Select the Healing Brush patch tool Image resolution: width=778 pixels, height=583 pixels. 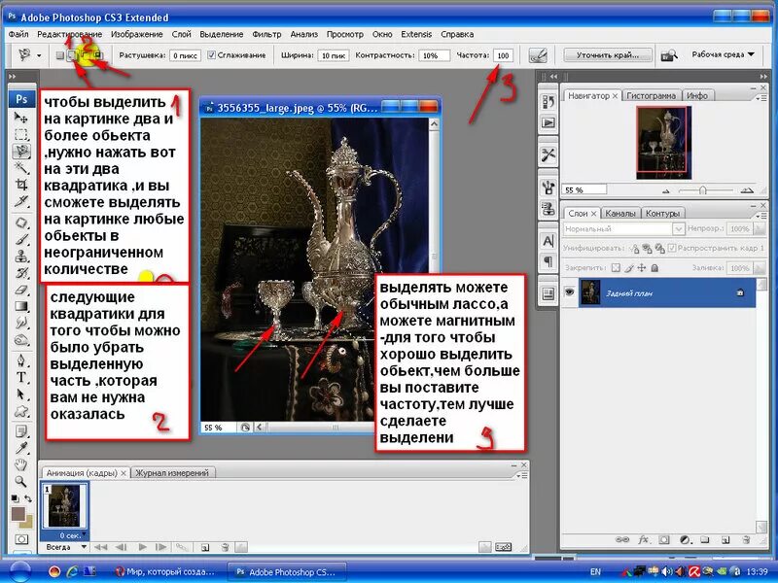(20, 223)
